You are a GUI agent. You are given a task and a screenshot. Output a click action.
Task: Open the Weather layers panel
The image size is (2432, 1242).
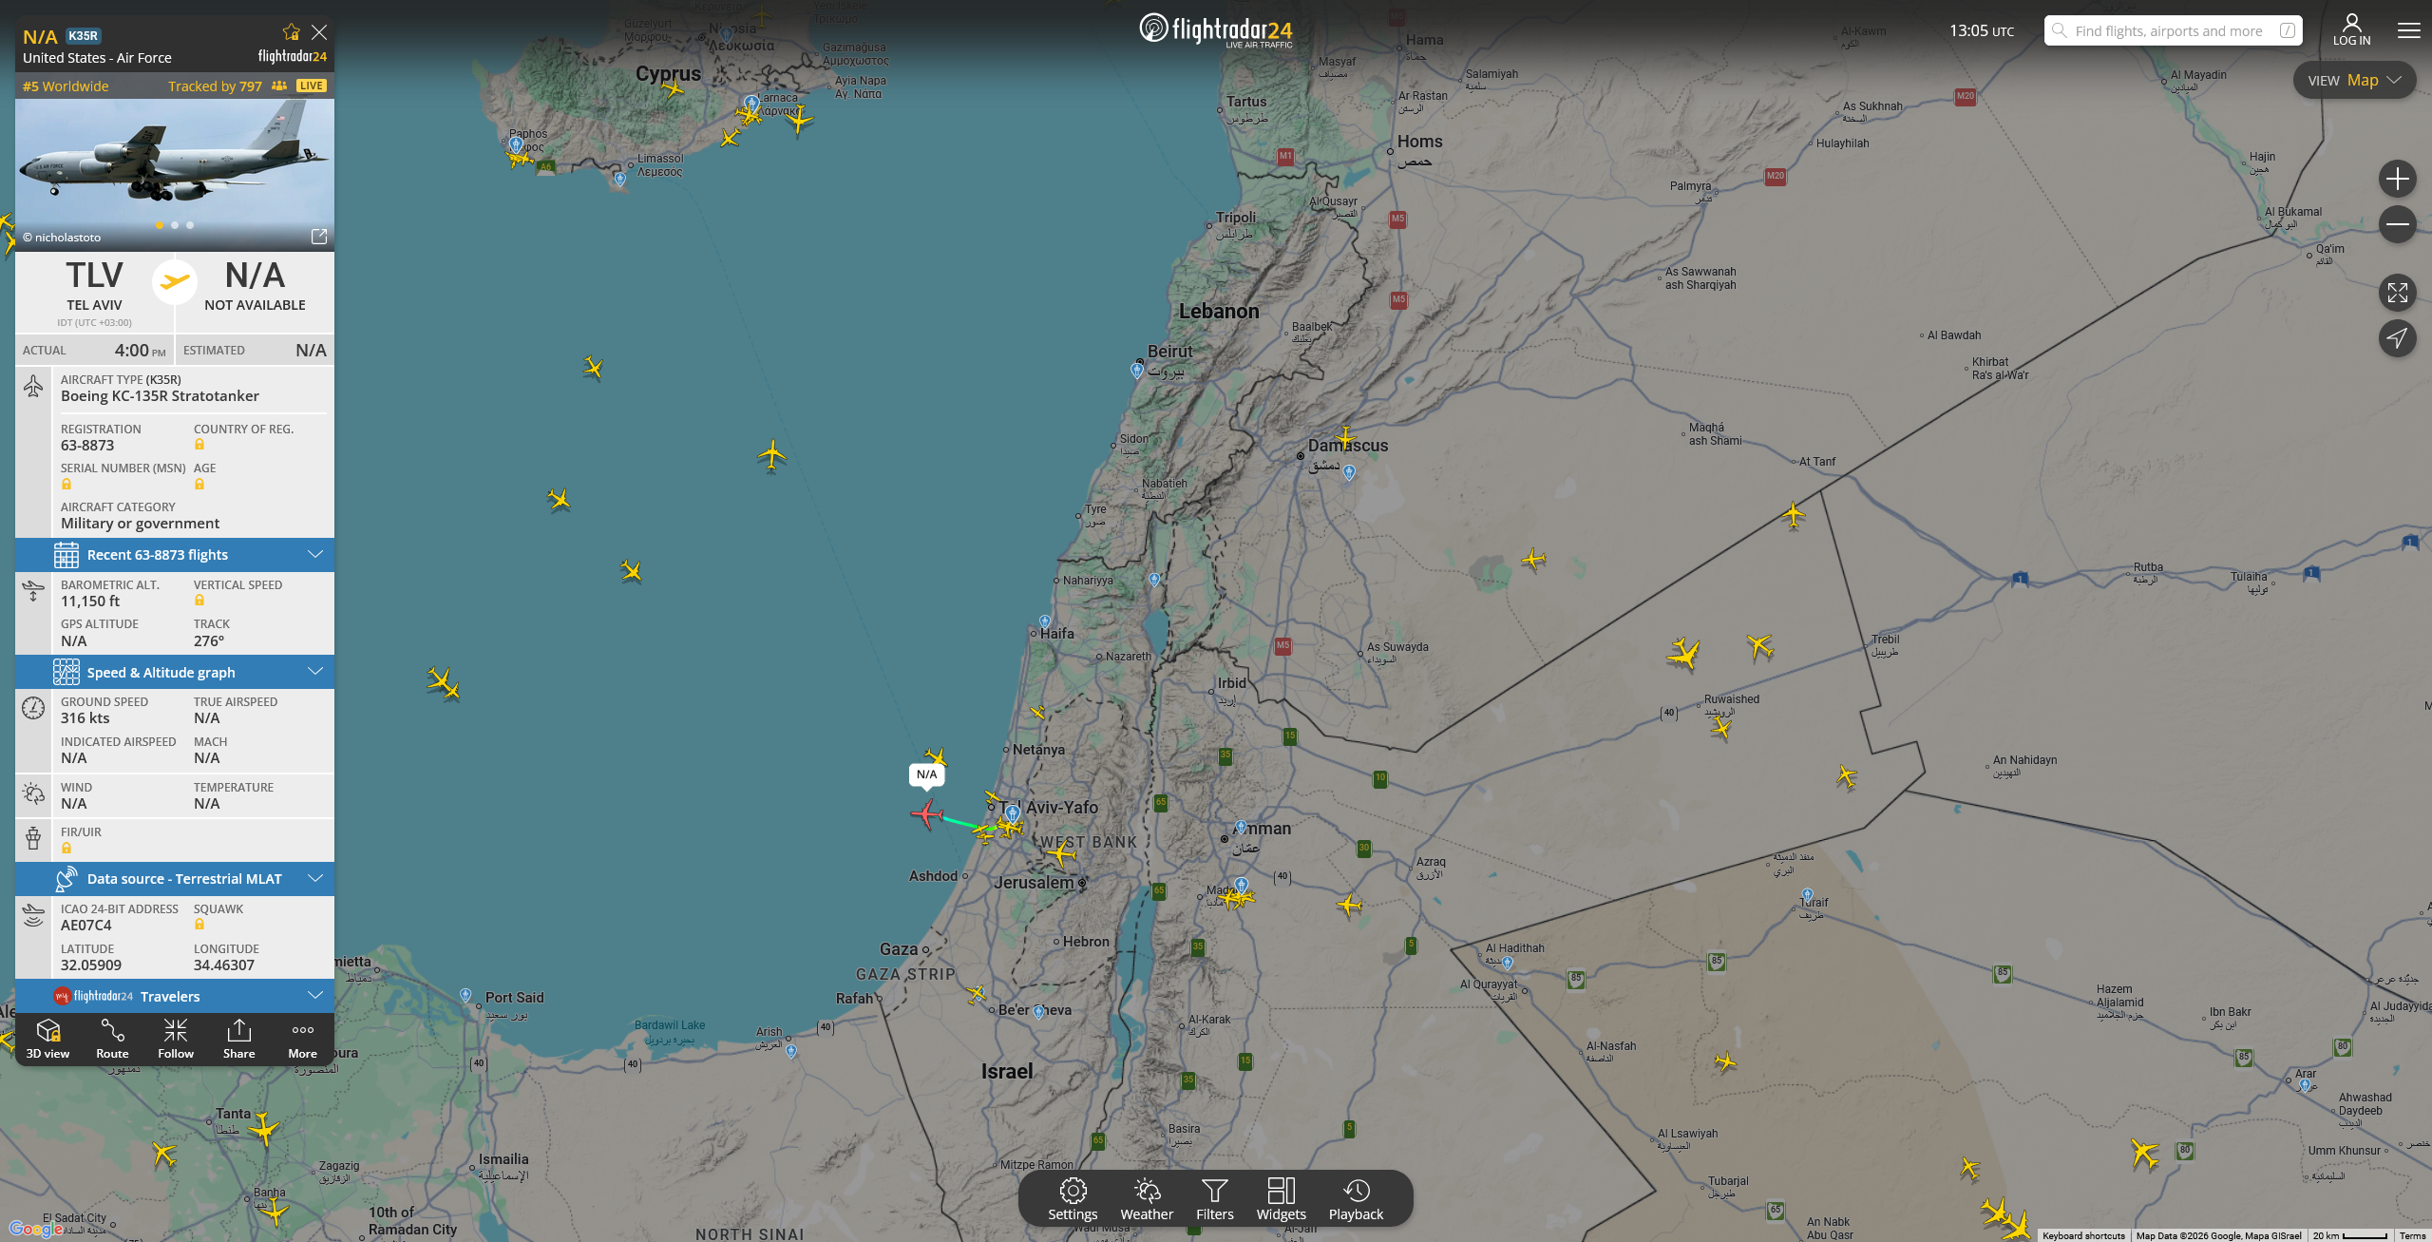1147,1198
